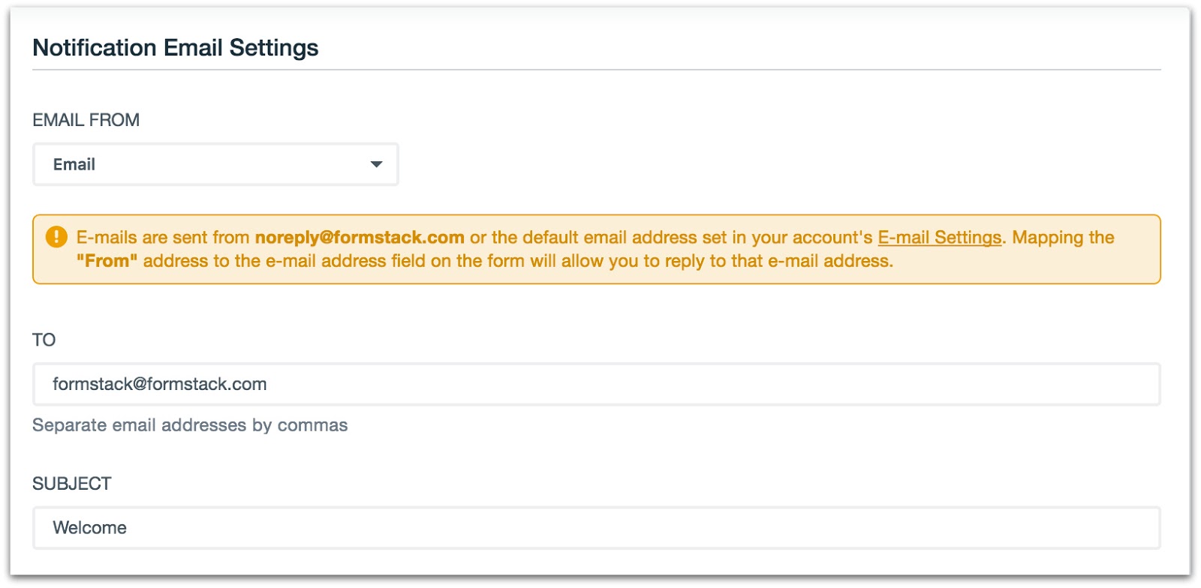The width and height of the screenshot is (1201, 588).
Task: Click the EMAIL FROM label
Action: [86, 120]
